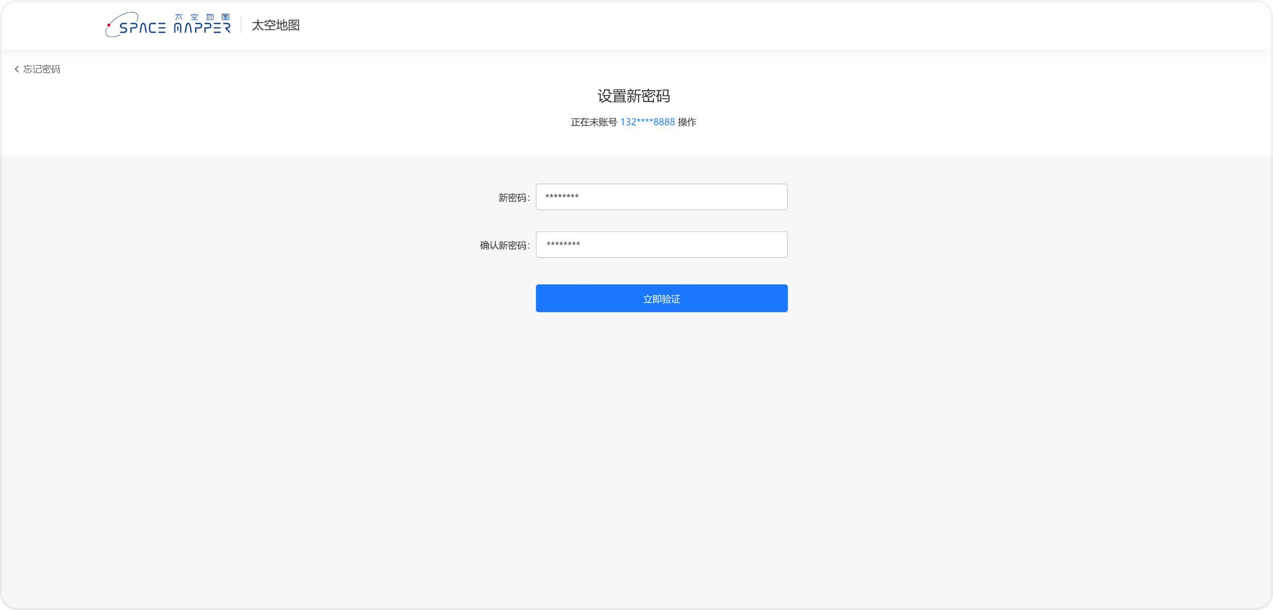This screenshot has width=1273, height=610.
Task: Click the 太空地图 site name in the header
Action: click(x=276, y=25)
